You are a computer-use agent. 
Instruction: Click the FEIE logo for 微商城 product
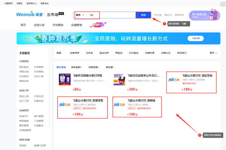119,105
